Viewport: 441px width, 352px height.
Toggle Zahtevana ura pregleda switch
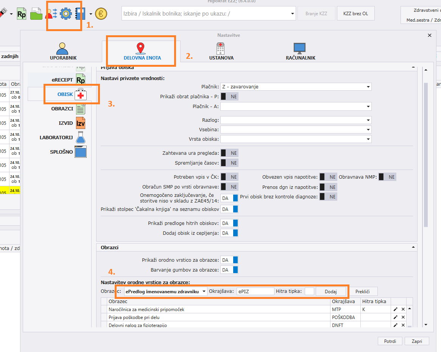click(x=229, y=153)
